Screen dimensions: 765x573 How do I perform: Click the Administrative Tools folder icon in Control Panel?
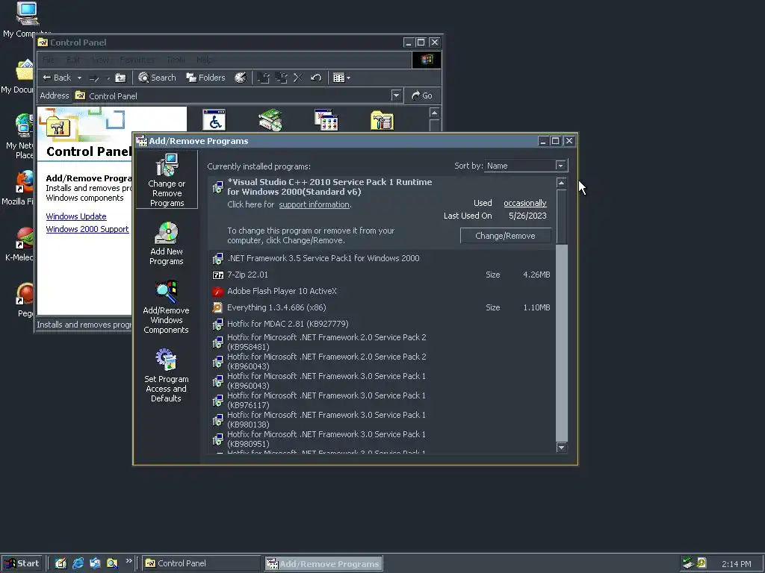[382, 120]
